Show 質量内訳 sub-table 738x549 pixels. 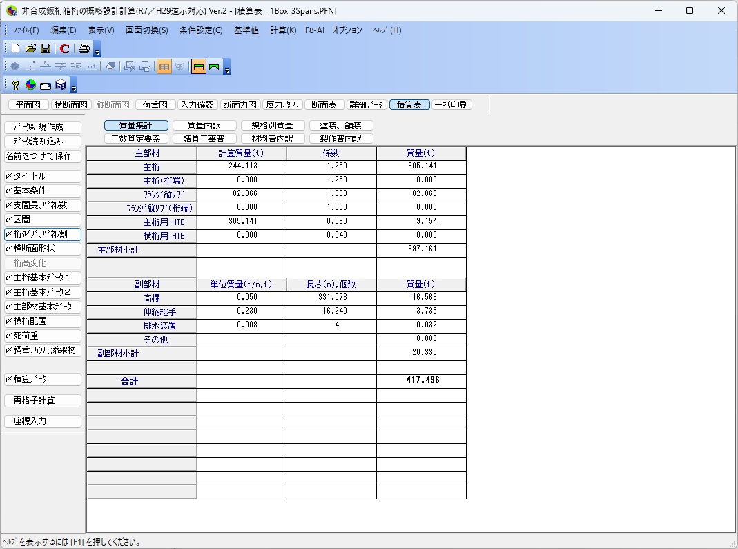[x=204, y=125]
